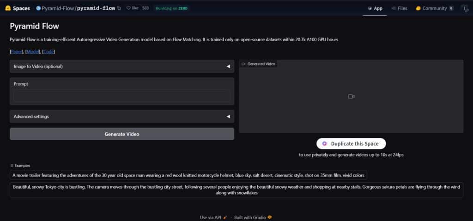Image resolution: width=473 pixels, height=221 pixels.
Task: Click the Pyramid-Flow organization avatar icon
Action: click(38, 8)
